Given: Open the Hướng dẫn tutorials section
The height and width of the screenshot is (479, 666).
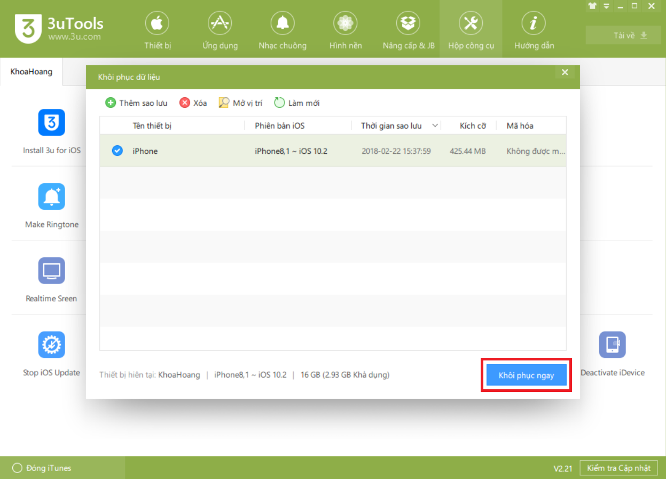Looking at the screenshot, I should [534, 30].
